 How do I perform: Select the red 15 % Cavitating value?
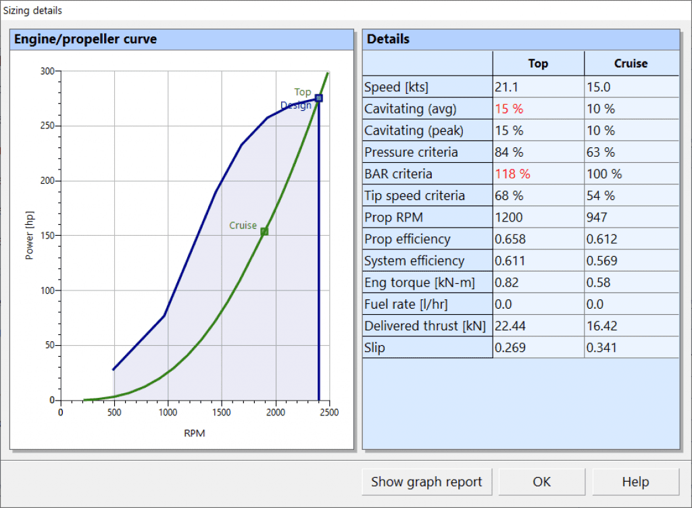pyautogui.click(x=511, y=108)
